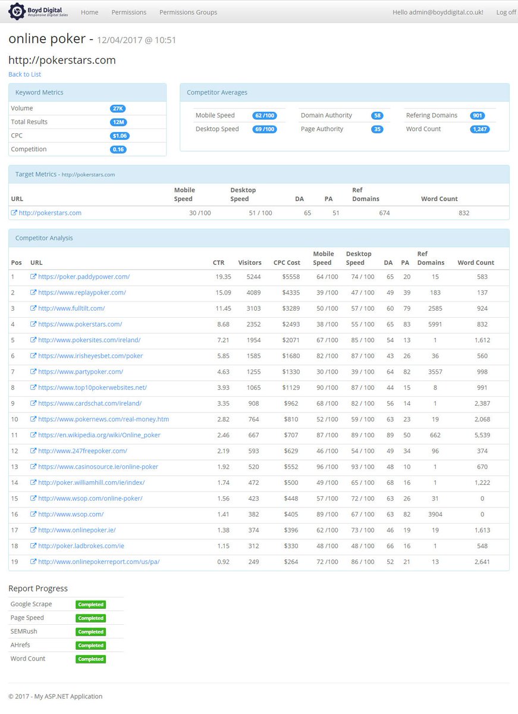Click Mobile Speed 62/100 average badge

click(x=265, y=115)
